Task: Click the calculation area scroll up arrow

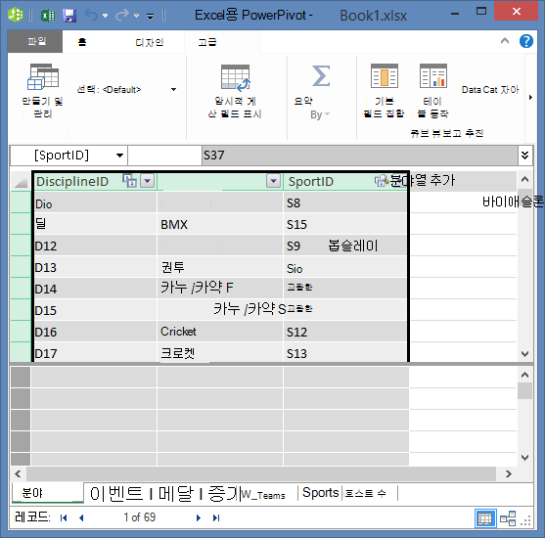Action: pos(524,375)
